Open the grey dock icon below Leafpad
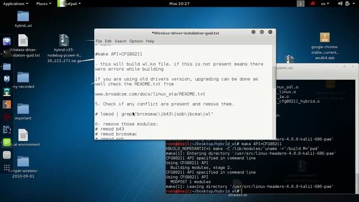This screenshot has height=202, width=359. [7, 155]
